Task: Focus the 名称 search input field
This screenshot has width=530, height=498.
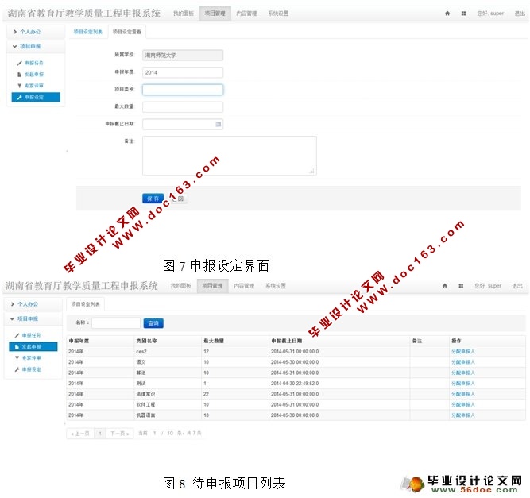Action: [x=116, y=323]
